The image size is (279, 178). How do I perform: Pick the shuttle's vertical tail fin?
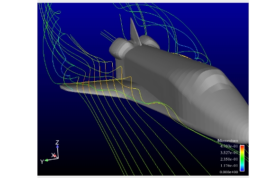coord(134,32)
